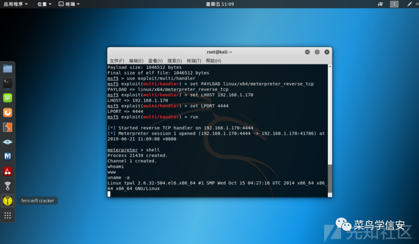
Task: Open the 查看(V) menu
Action: coord(155,61)
